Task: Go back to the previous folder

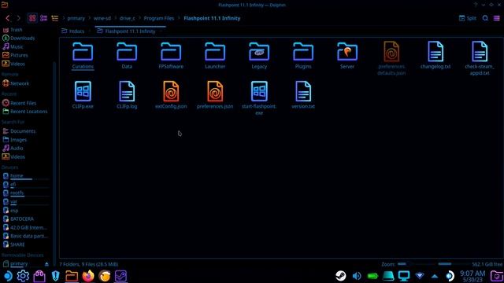Action: (x=8, y=18)
